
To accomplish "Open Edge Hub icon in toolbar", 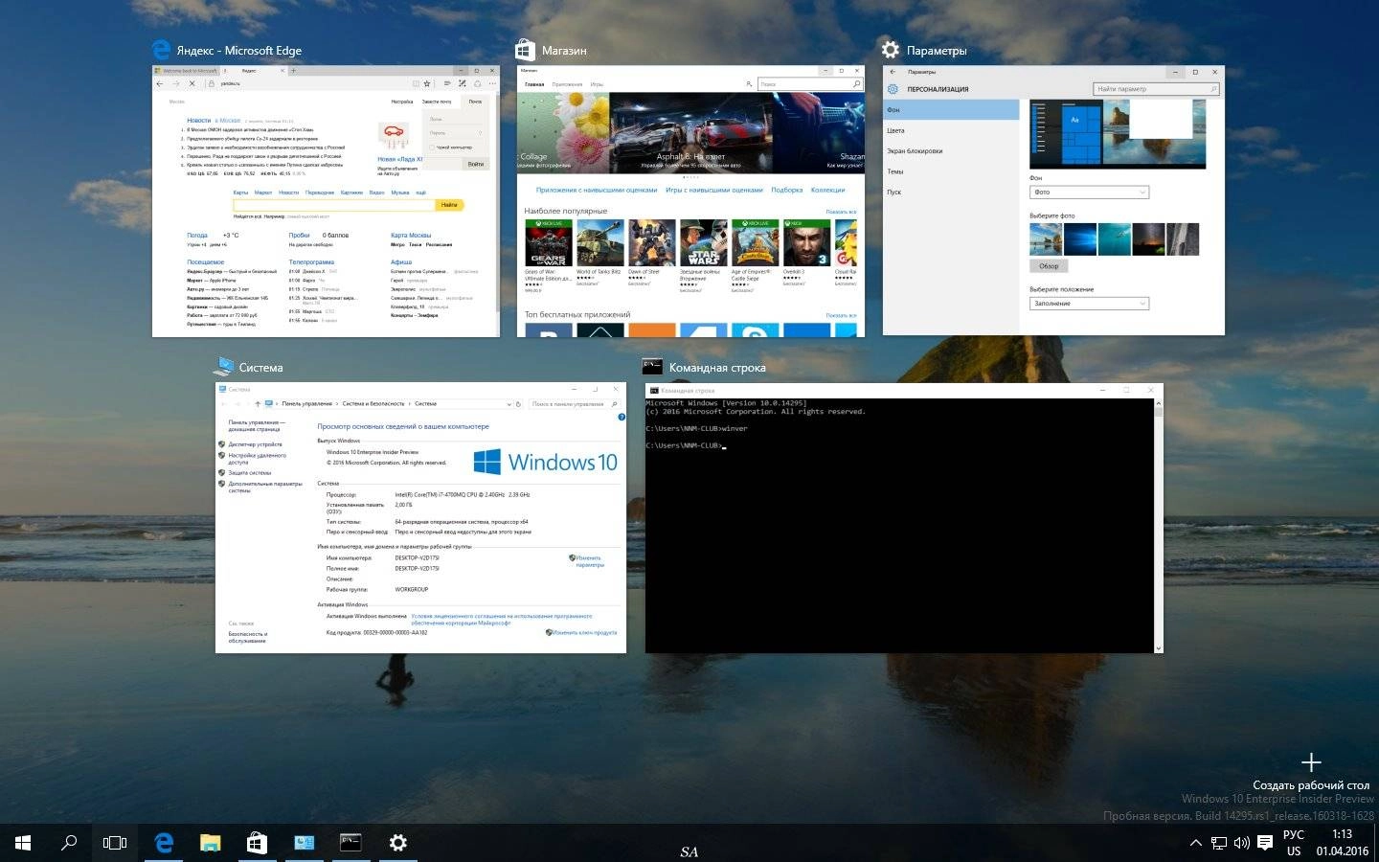I will (445, 83).
